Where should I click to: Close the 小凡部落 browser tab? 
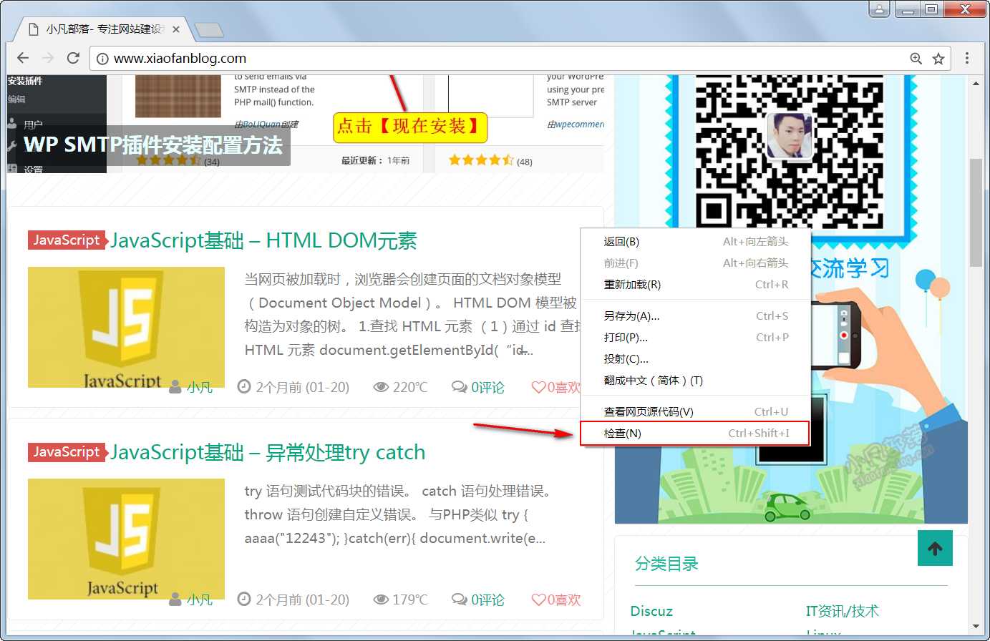click(176, 29)
